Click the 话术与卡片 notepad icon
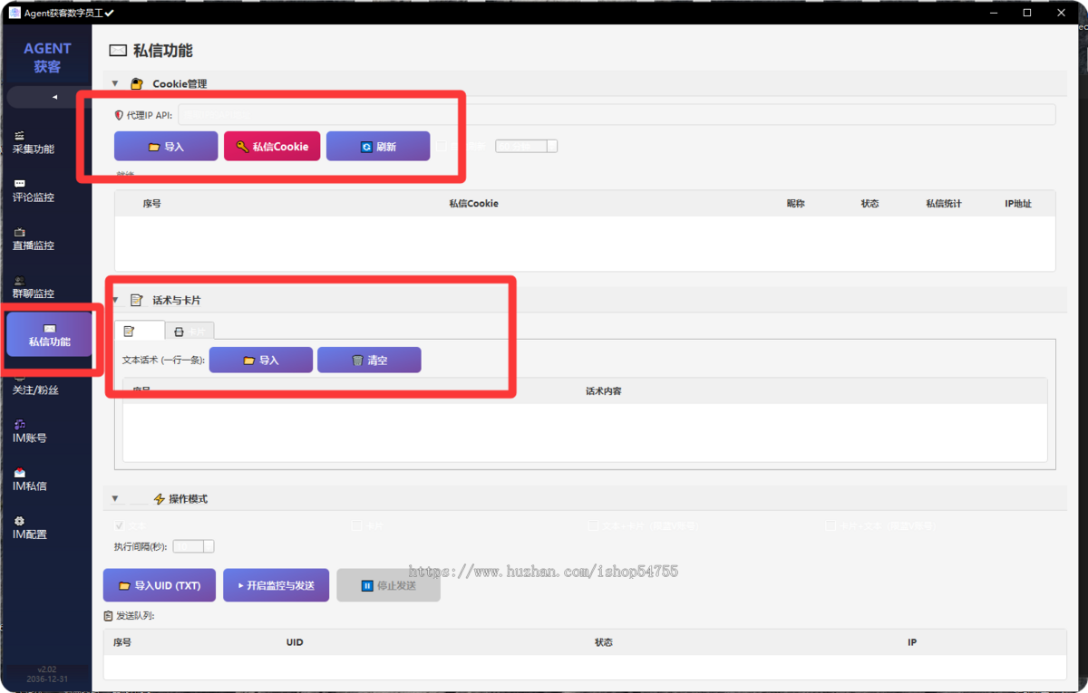 tap(137, 300)
